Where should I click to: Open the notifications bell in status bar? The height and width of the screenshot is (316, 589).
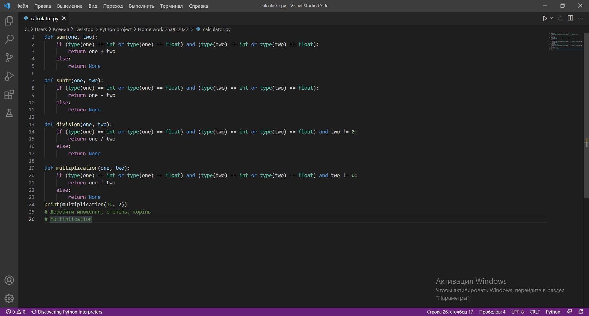point(581,312)
